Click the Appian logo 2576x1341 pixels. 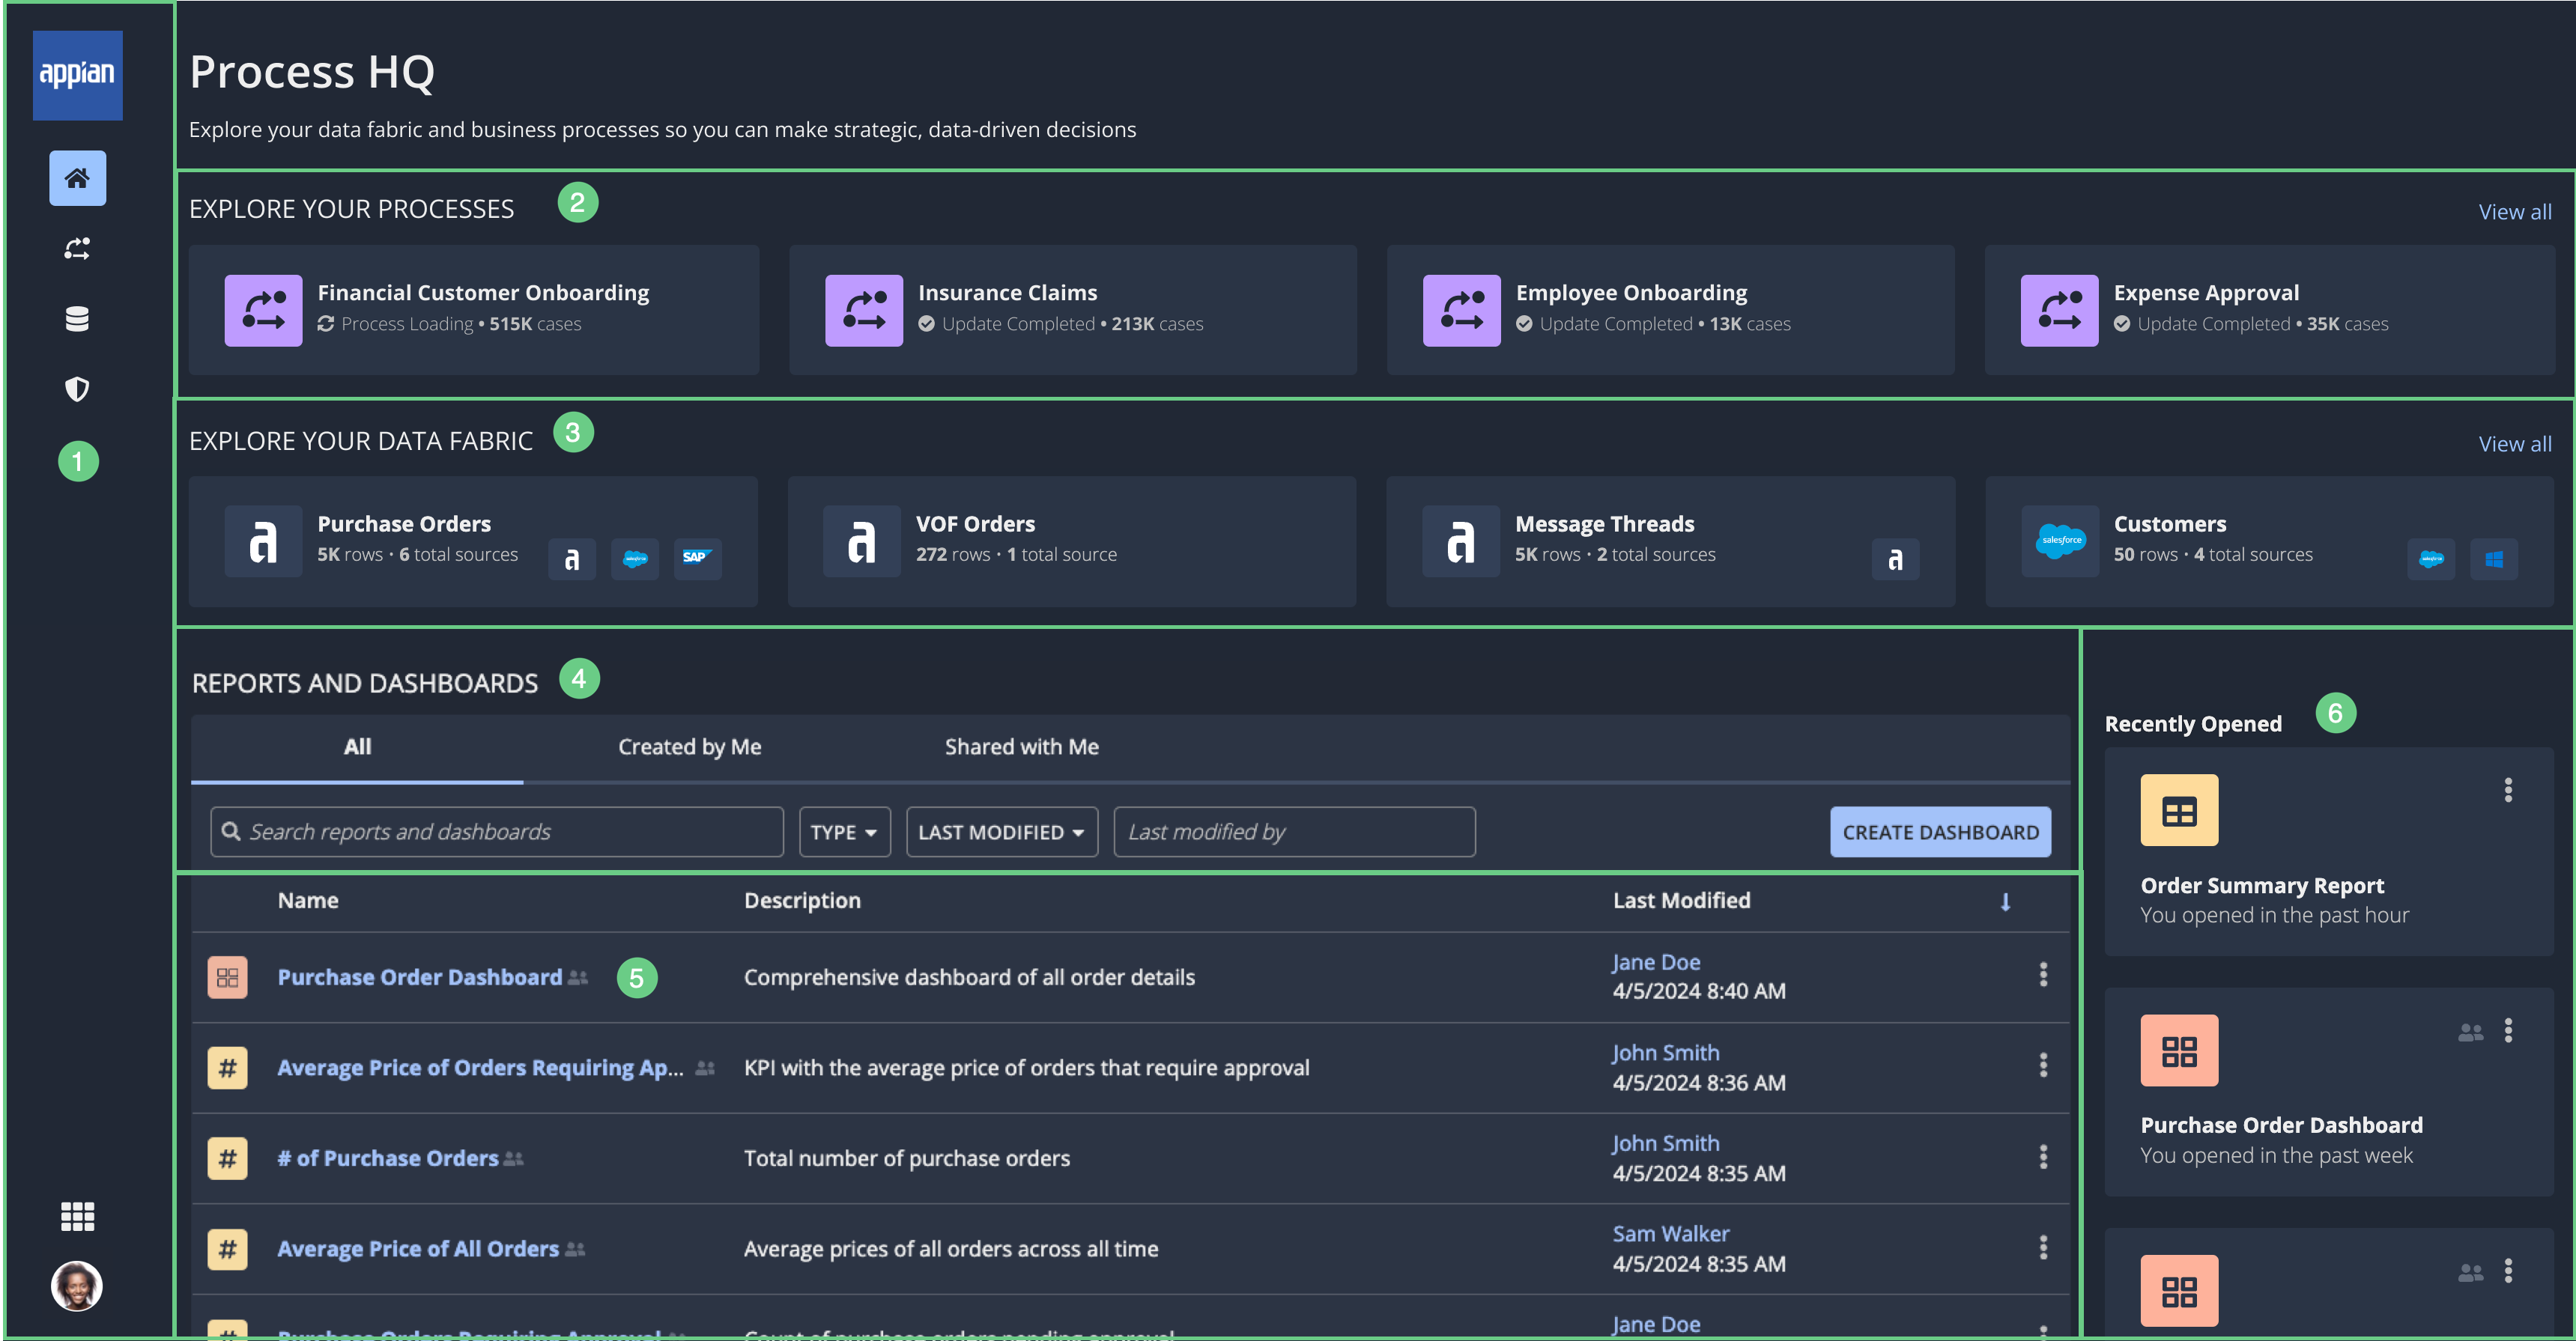click(x=77, y=75)
